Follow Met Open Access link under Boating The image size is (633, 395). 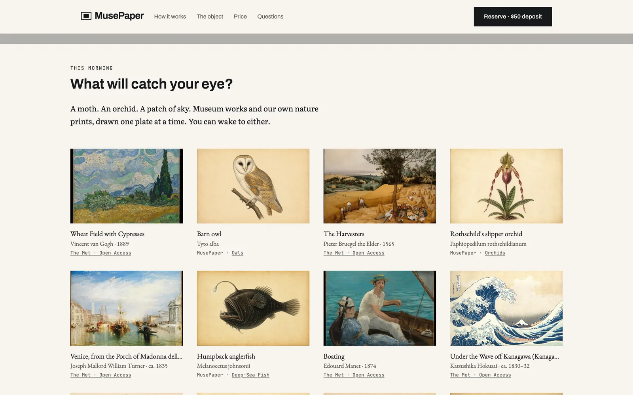[354, 375]
